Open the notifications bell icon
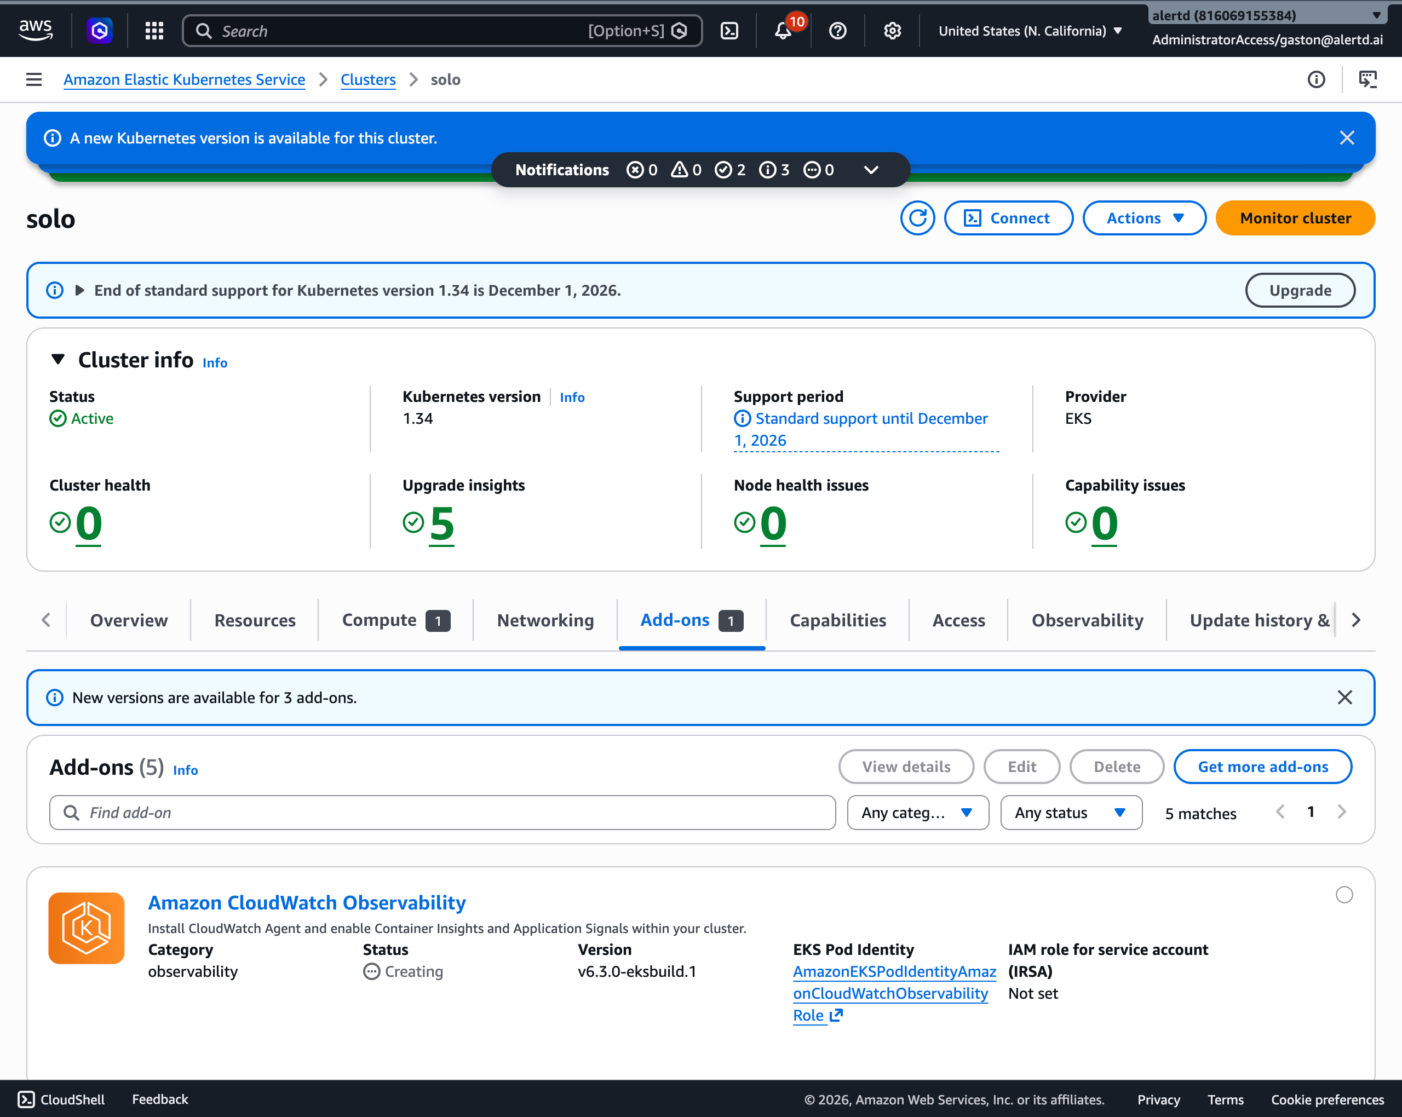The height and width of the screenshot is (1117, 1402). [784, 31]
